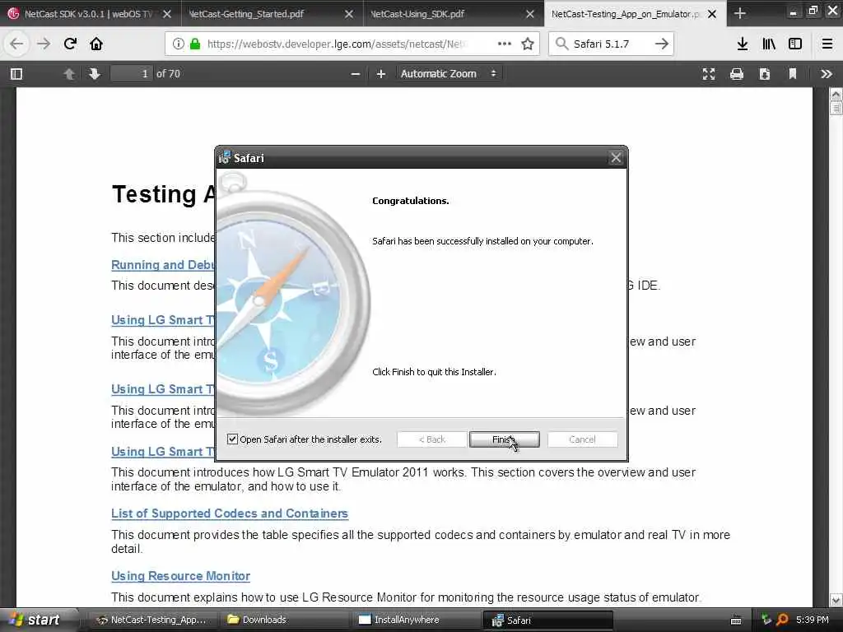843x632 pixels.
Task: Click the orange magnifier tray icon
Action: tap(783, 620)
